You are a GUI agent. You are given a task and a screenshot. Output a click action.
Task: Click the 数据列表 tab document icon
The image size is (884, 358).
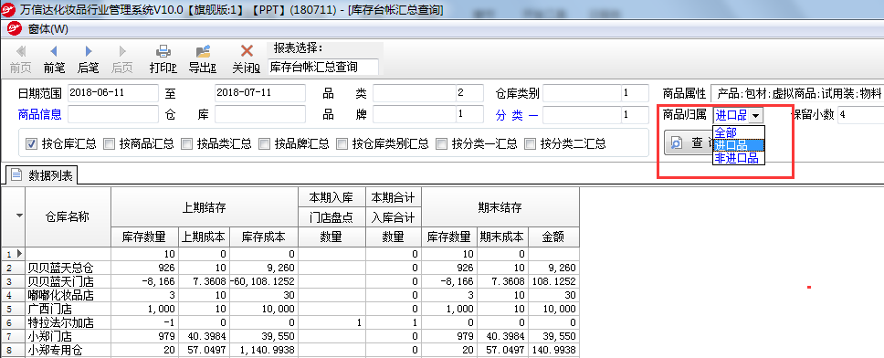16,175
